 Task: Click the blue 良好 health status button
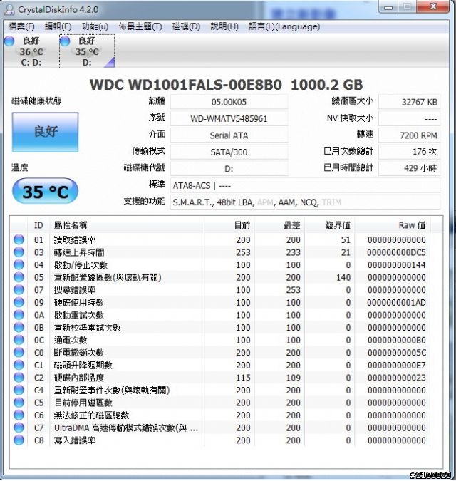pos(46,132)
